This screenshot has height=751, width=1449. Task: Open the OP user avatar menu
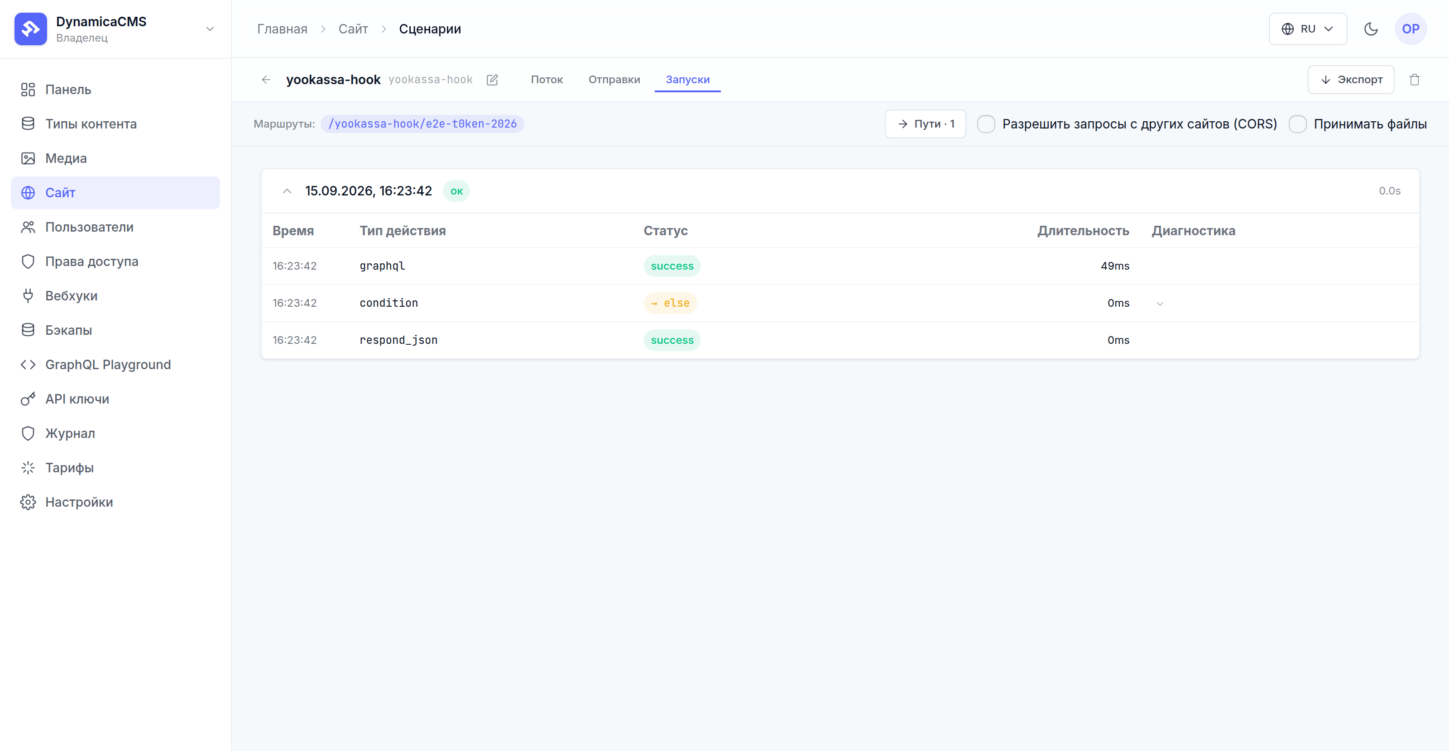(1410, 29)
